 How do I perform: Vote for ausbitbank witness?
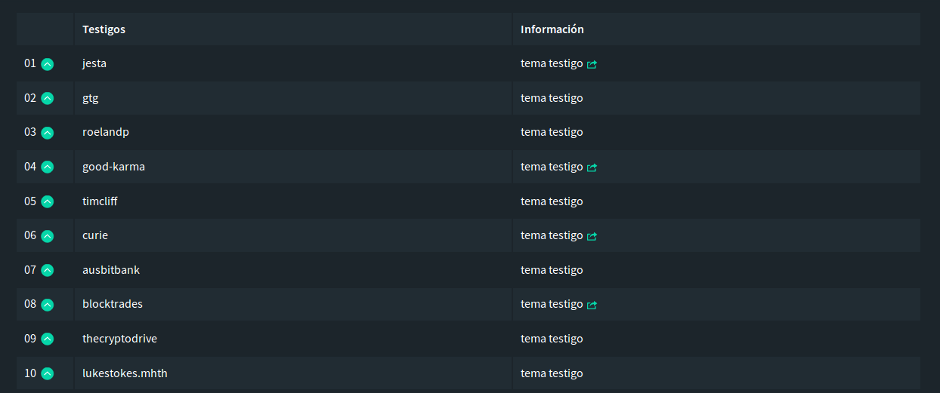coord(48,270)
